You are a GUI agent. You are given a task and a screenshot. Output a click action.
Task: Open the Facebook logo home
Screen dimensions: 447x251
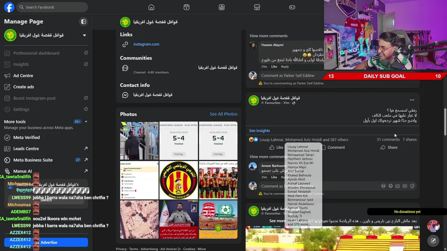9,7
